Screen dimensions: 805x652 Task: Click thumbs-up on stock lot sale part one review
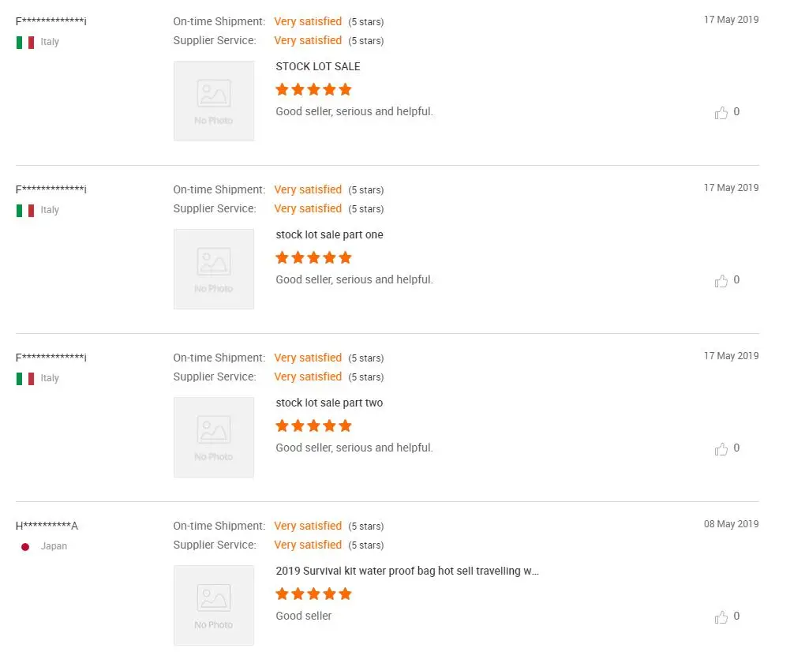pos(721,281)
